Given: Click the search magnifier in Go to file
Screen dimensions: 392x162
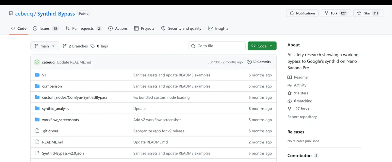Looking at the screenshot, I should [194, 46].
